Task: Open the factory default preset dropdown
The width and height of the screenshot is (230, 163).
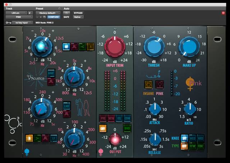Action: click(48, 13)
